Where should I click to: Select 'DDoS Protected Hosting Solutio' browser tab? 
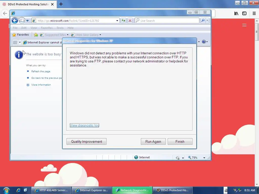[28, 4]
